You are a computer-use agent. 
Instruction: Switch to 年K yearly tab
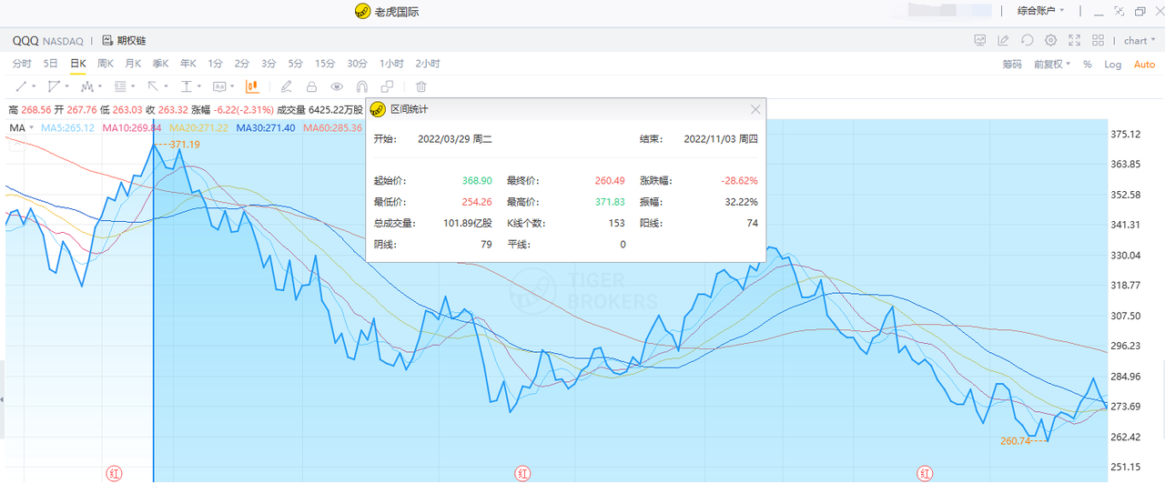188,64
